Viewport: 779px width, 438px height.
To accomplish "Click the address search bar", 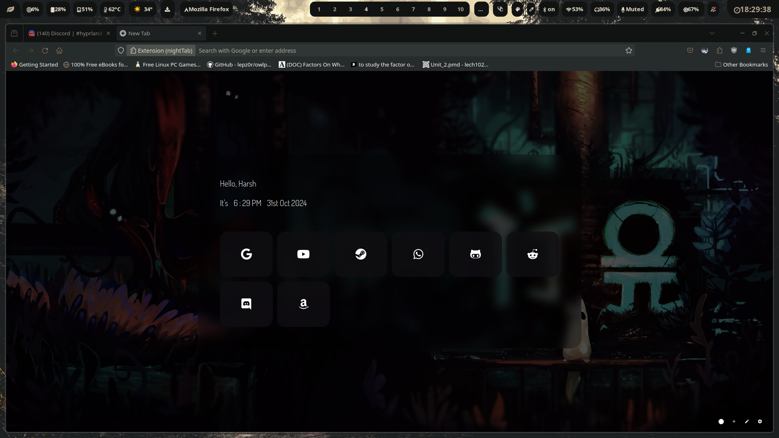I will (x=406, y=50).
